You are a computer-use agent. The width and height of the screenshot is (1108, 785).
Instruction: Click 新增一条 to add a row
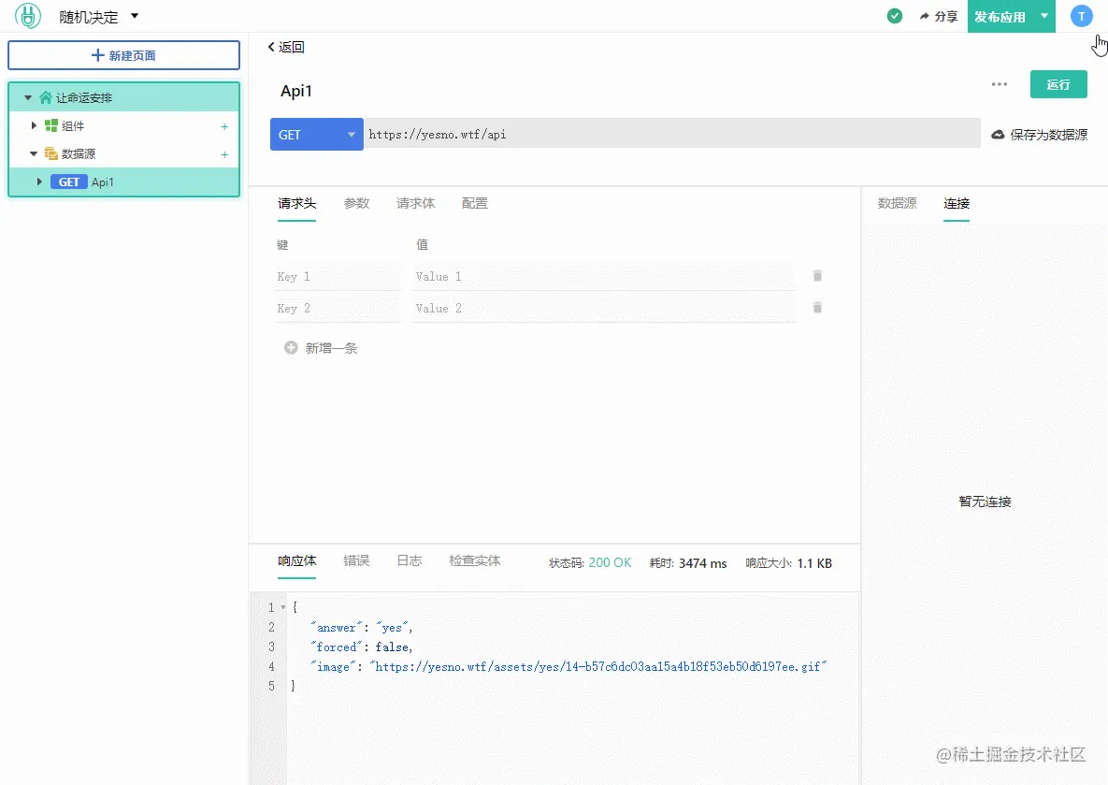[321, 348]
